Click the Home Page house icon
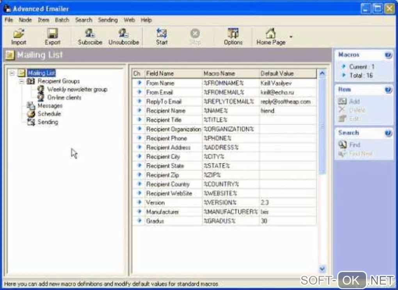Viewport: 398px width, 290px height. point(270,33)
